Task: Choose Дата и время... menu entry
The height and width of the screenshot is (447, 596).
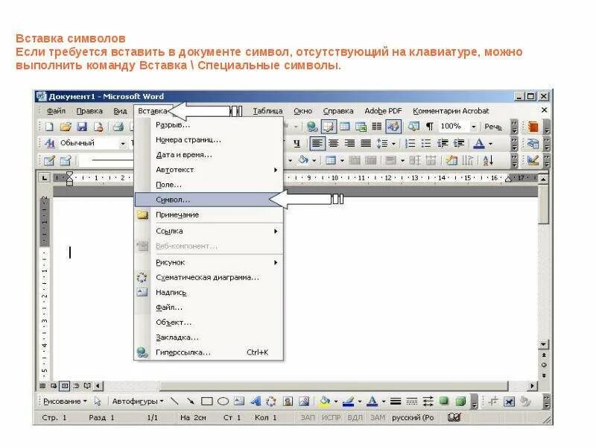Action: coord(209,155)
